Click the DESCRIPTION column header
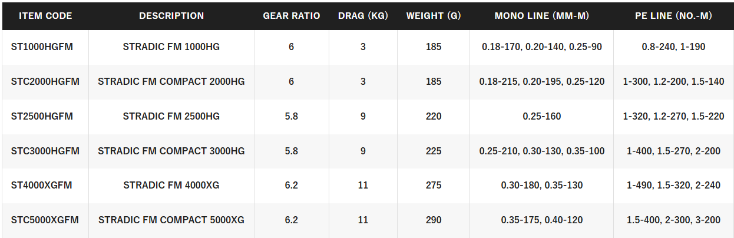The width and height of the screenshot is (734, 238). (x=171, y=16)
